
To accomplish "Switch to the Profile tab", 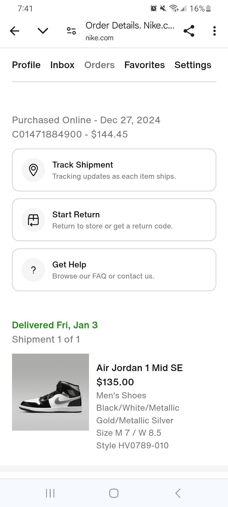I will coord(26,65).
